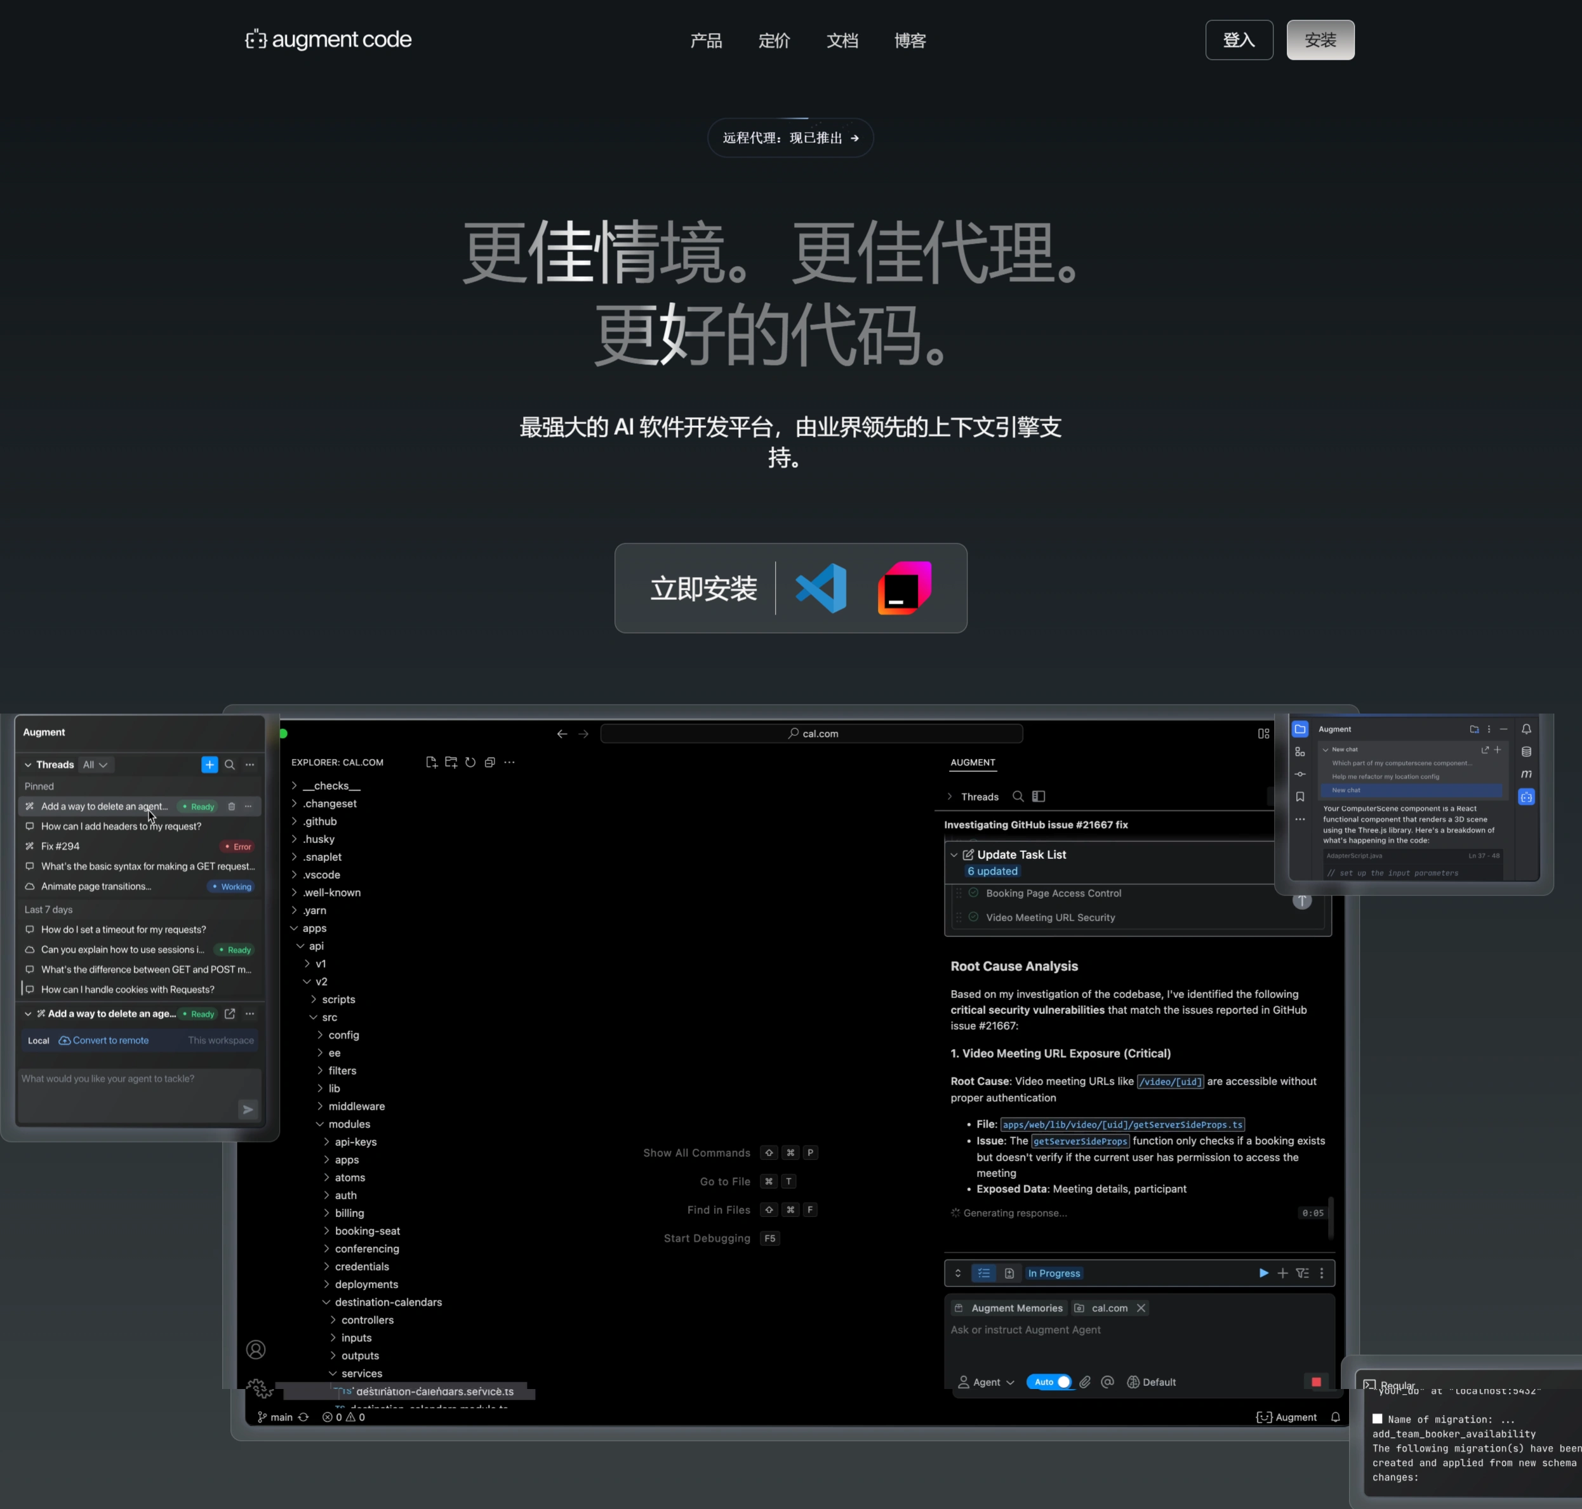Open search in the Threads panel
This screenshot has height=1509, width=1582.
coord(229,765)
